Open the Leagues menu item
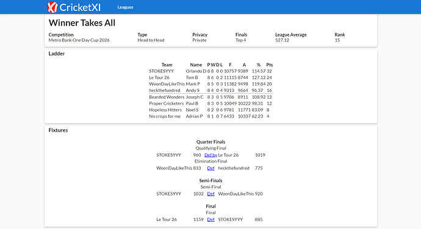The width and height of the screenshot is (421, 229). 125,7
